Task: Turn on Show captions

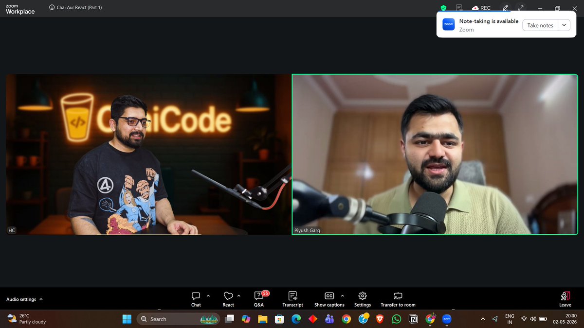Action: [329, 299]
